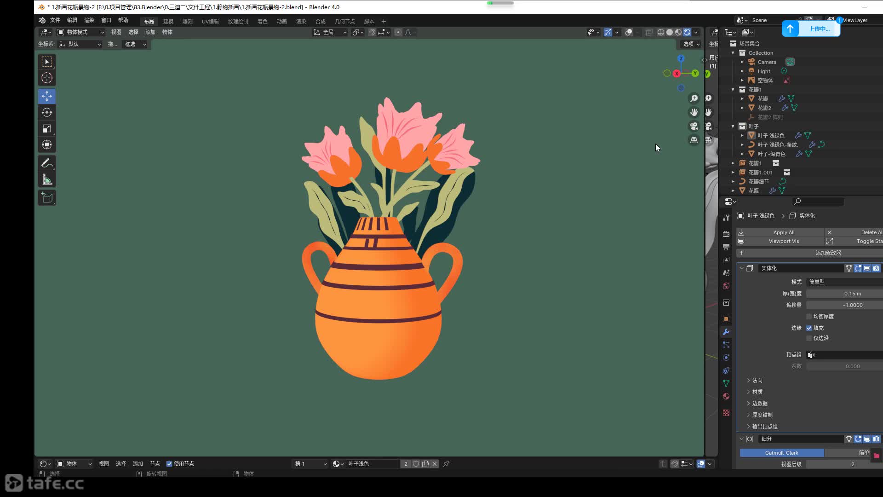The width and height of the screenshot is (883, 497).
Task: Select the Move tool in left toolbar
Action: click(47, 96)
